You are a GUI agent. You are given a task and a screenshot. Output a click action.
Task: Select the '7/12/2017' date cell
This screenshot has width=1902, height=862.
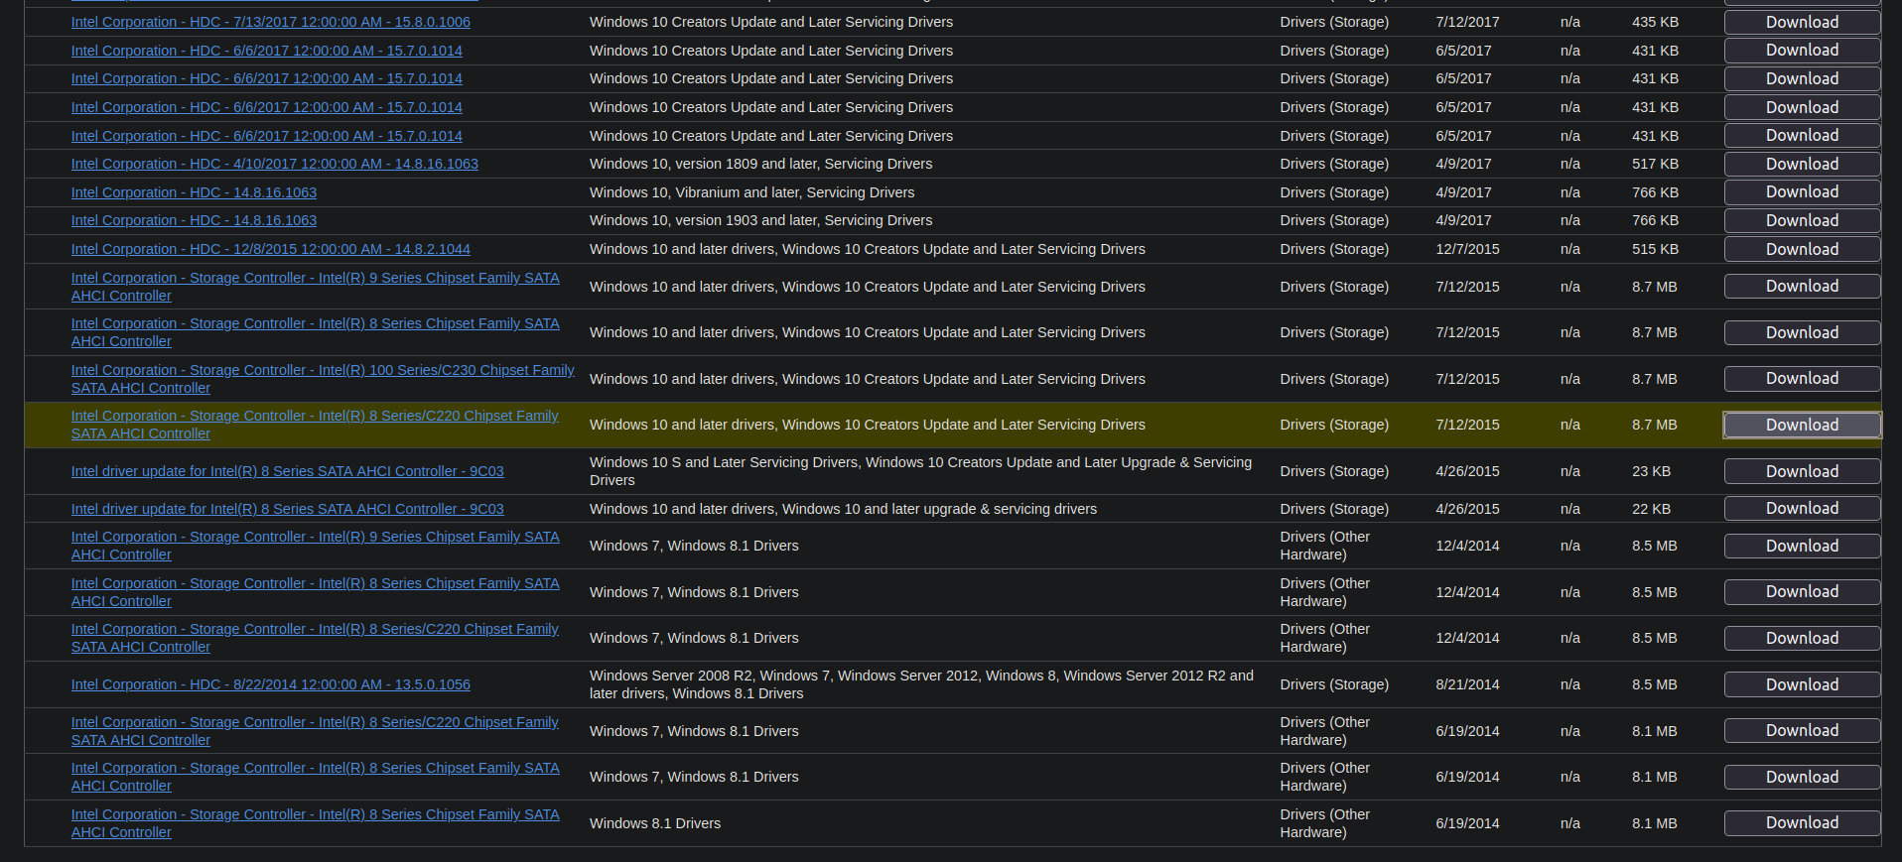(1467, 22)
